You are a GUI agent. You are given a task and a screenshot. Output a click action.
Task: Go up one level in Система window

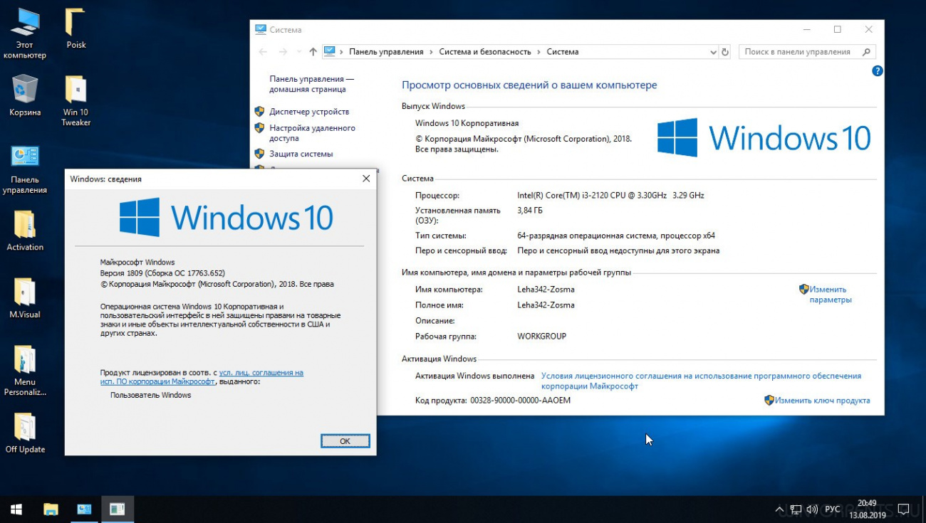pos(313,52)
